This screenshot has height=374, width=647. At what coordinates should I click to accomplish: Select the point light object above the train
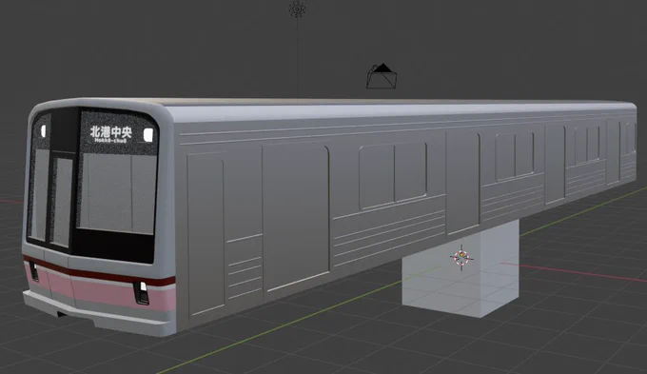[x=297, y=10]
